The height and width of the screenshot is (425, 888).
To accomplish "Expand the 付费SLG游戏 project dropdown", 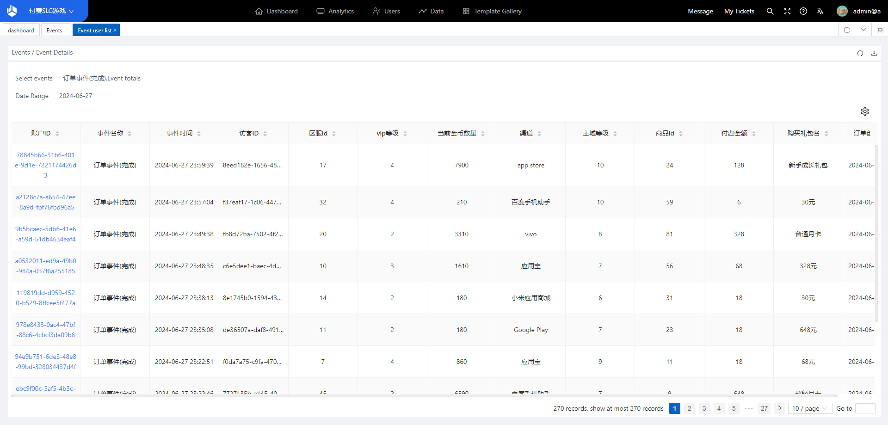I will click(x=51, y=11).
